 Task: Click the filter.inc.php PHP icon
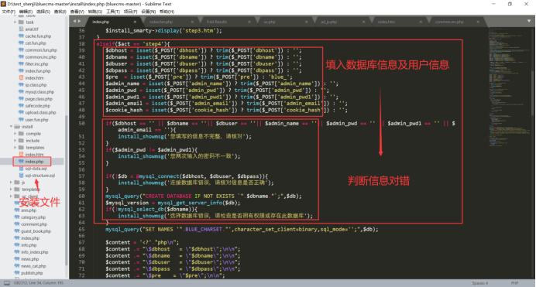click(21, 63)
